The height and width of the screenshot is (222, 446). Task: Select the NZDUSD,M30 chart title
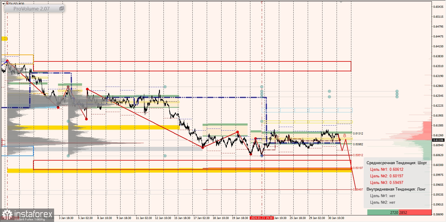point(15,4)
